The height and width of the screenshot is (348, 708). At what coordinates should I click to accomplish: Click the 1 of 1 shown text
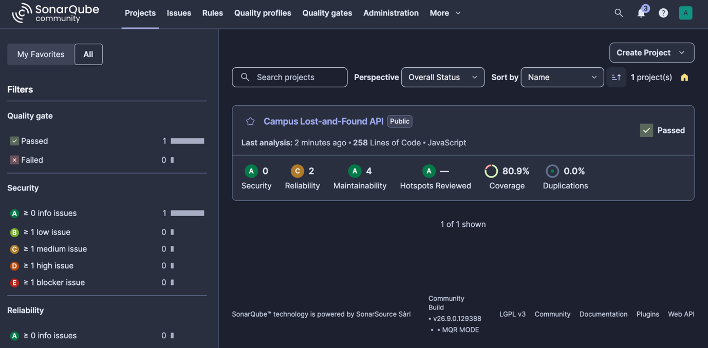[463, 224]
